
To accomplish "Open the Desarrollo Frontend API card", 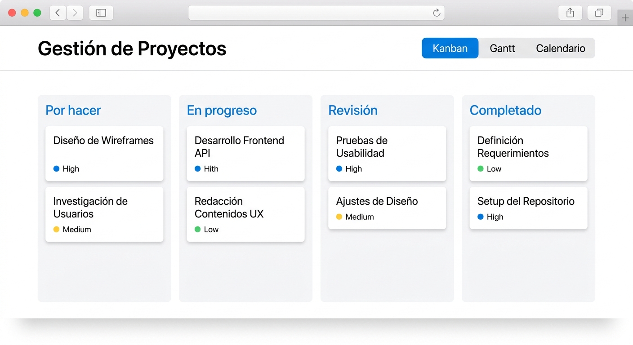I will pos(245,153).
